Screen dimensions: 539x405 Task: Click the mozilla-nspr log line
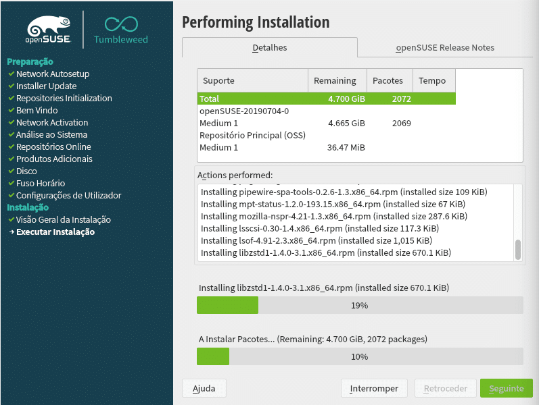334,216
